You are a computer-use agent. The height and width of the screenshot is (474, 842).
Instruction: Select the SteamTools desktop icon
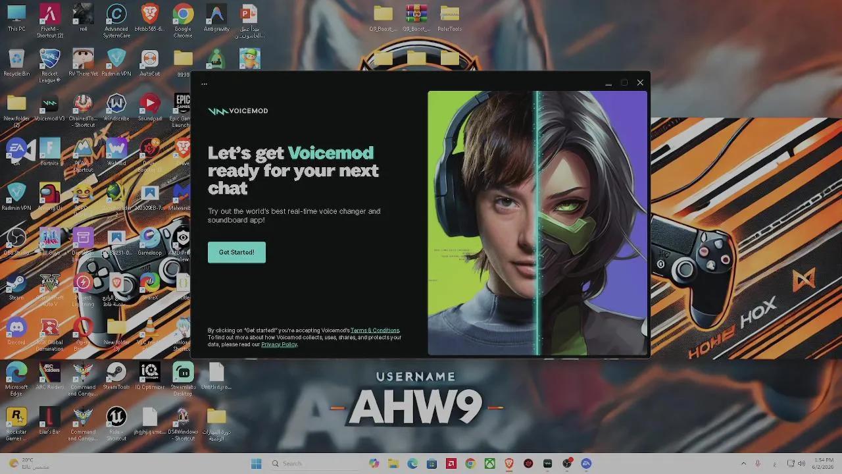[x=116, y=375]
